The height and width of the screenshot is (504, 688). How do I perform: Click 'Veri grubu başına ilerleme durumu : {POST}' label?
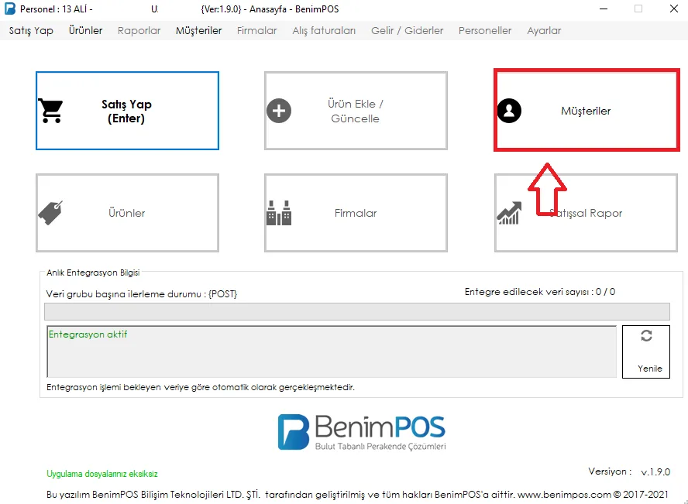(141, 294)
